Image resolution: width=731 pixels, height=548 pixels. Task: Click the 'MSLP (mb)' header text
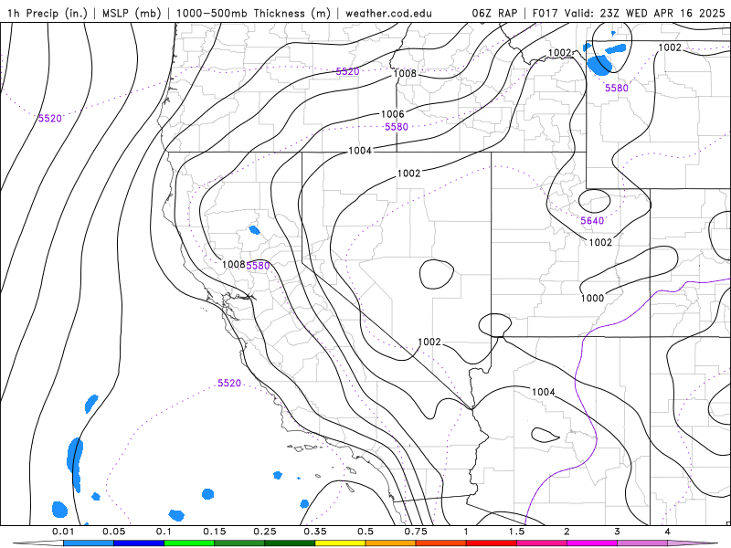click(132, 13)
